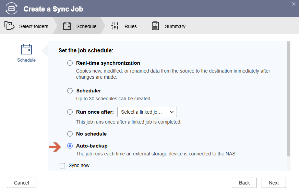
Task: Close the Create a Sync Job dialog
Action: pyautogui.click(x=294, y=4)
